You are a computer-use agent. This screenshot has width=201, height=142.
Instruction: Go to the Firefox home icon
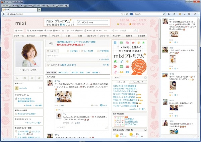[174, 14]
